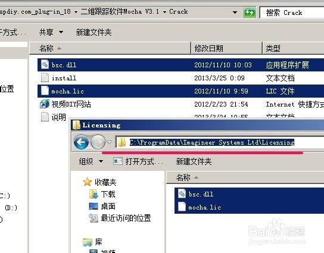Sort by 名称 column in Licensing window
The width and height of the screenshot is (324, 253).
pyautogui.click(x=245, y=177)
